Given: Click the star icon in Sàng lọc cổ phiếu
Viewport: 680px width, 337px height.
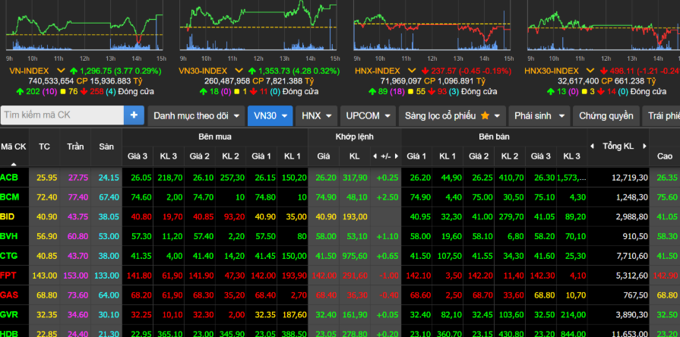Looking at the screenshot, I should point(485,116).
